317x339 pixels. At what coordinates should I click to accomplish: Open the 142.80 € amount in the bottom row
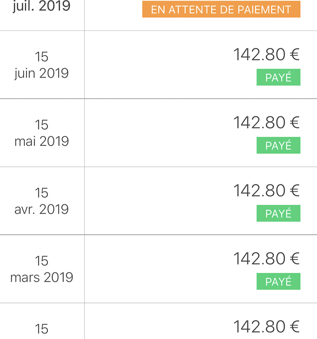click(267, 327)
